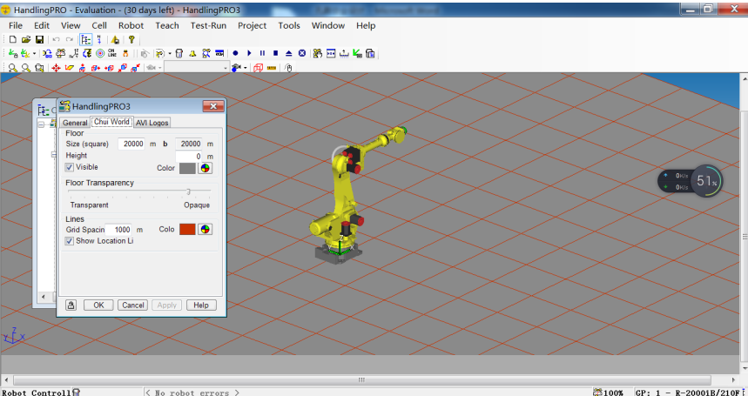Save the cell with floppy disk icon
748x396 pixels.
click(39, 39)
